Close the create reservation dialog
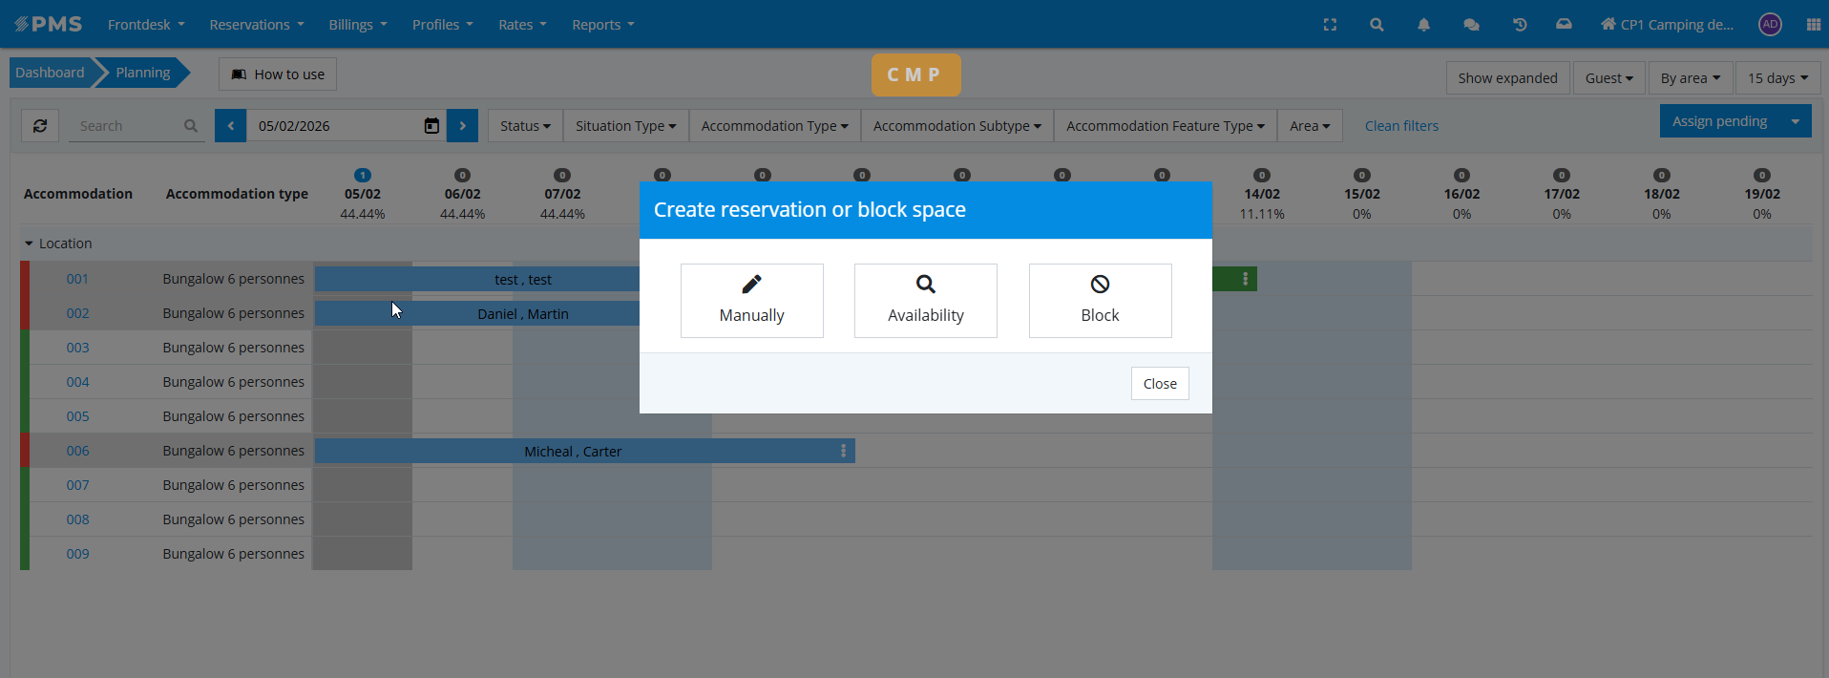1829x678 pixels. coord(1160,384)
